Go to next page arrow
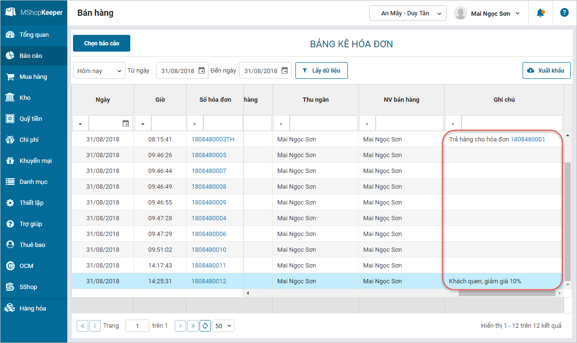 (x=180, y=326)
